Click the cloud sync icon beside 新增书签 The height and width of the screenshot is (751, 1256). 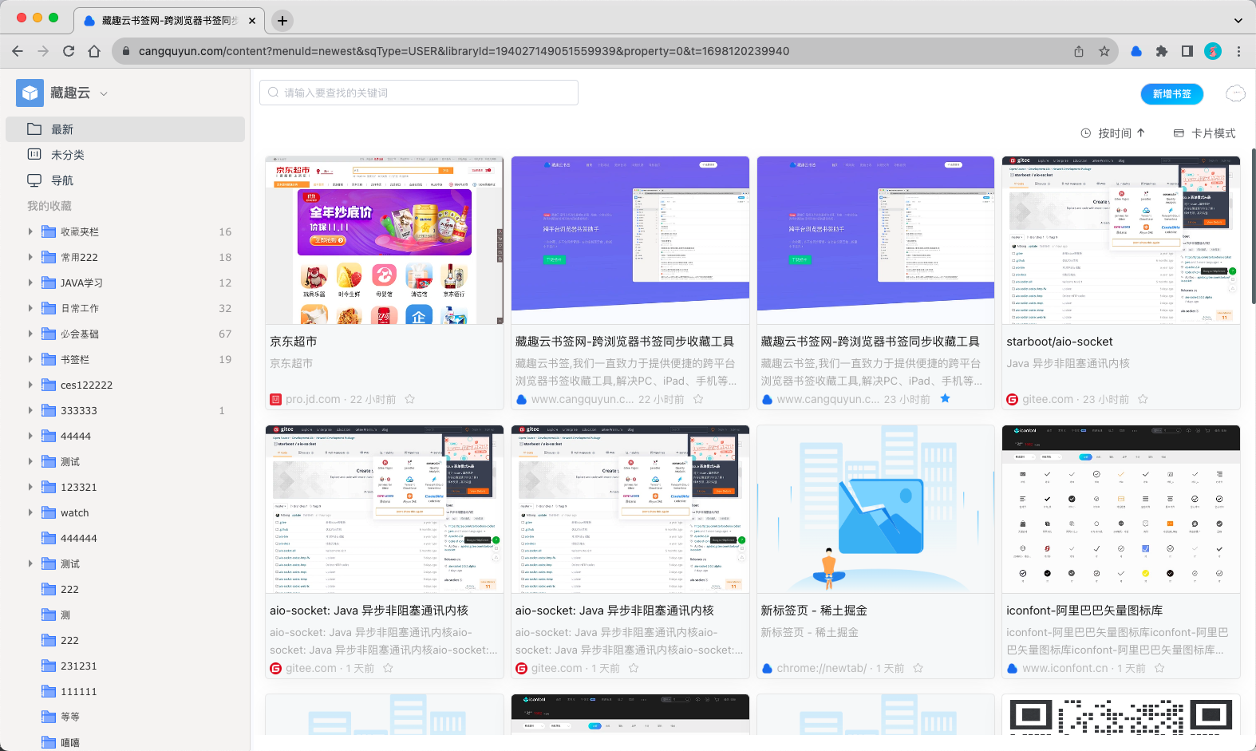point(1235,93)
